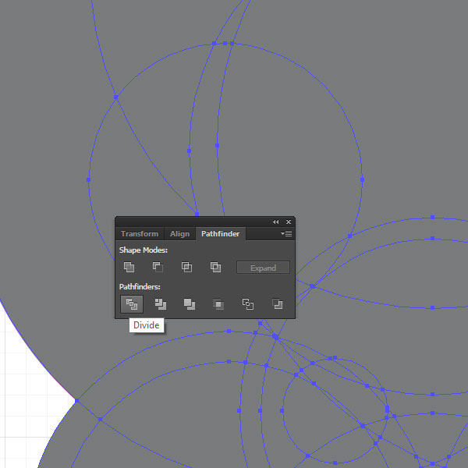Click the Merge pathfinder icon

click(190, 304)
